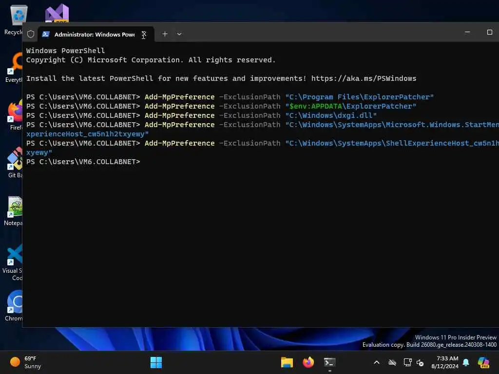Minimize the Windows Terminal window
The image size is (499, 374).
467,32
